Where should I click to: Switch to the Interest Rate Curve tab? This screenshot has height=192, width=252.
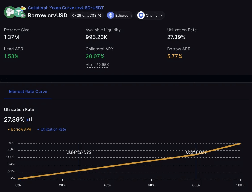click(28, 92)
